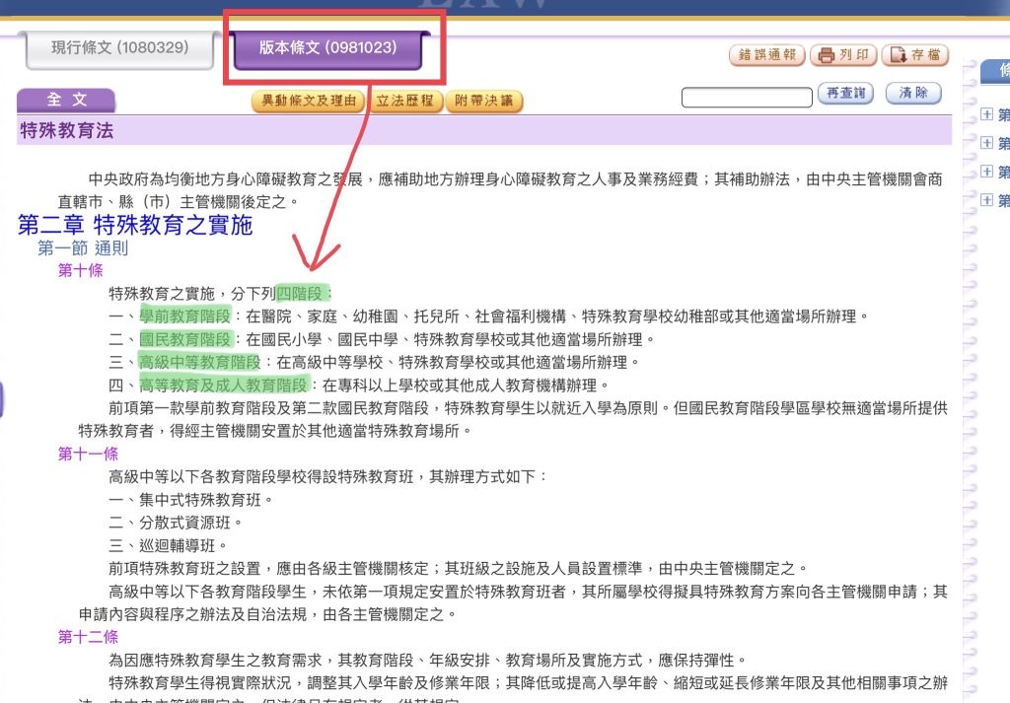This screenshot has height=703, width=1010.
Task: Click the 存檔 save button
Action: pyautogui.click(x=915, y=55)
